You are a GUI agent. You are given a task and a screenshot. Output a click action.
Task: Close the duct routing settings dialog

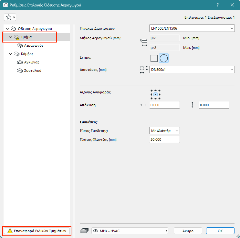[232, 5]
